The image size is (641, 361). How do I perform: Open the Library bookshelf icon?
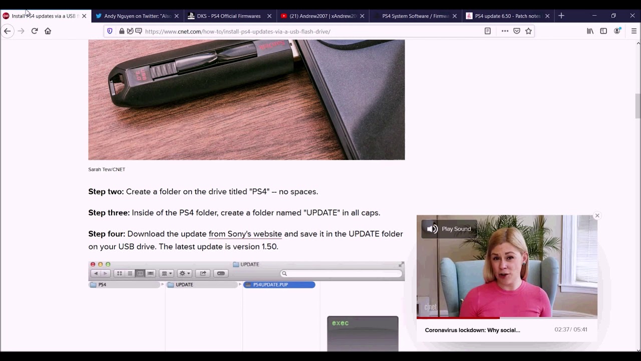click(x=590, y=31)
